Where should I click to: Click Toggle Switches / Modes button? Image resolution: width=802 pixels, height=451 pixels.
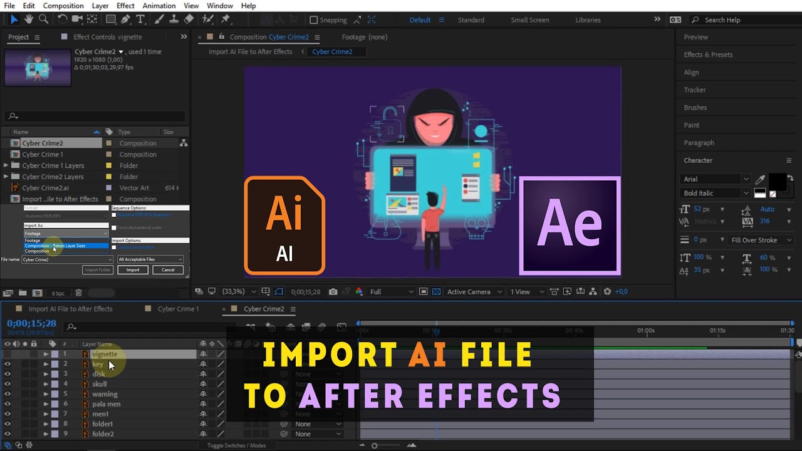point(237,445)
